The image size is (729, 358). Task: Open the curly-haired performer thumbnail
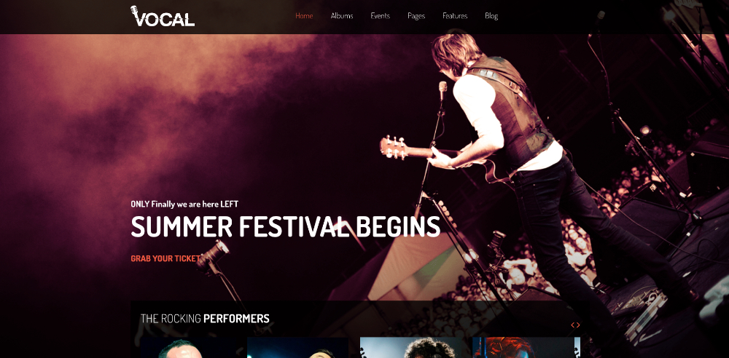[413, 347]
